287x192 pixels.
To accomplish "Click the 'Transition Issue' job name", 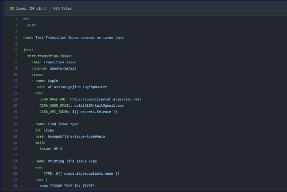I will (60, 62).
